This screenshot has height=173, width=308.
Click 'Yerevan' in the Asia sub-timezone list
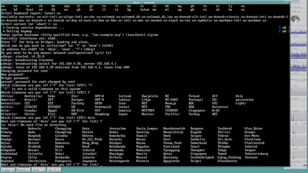pos(251,157)
